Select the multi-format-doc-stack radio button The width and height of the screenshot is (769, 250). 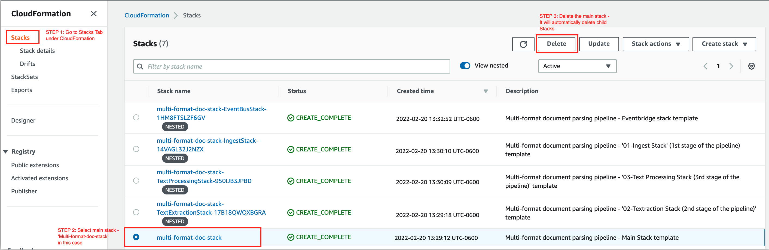[136, 237]
